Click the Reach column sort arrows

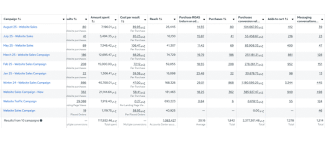(x=161, y=19)
